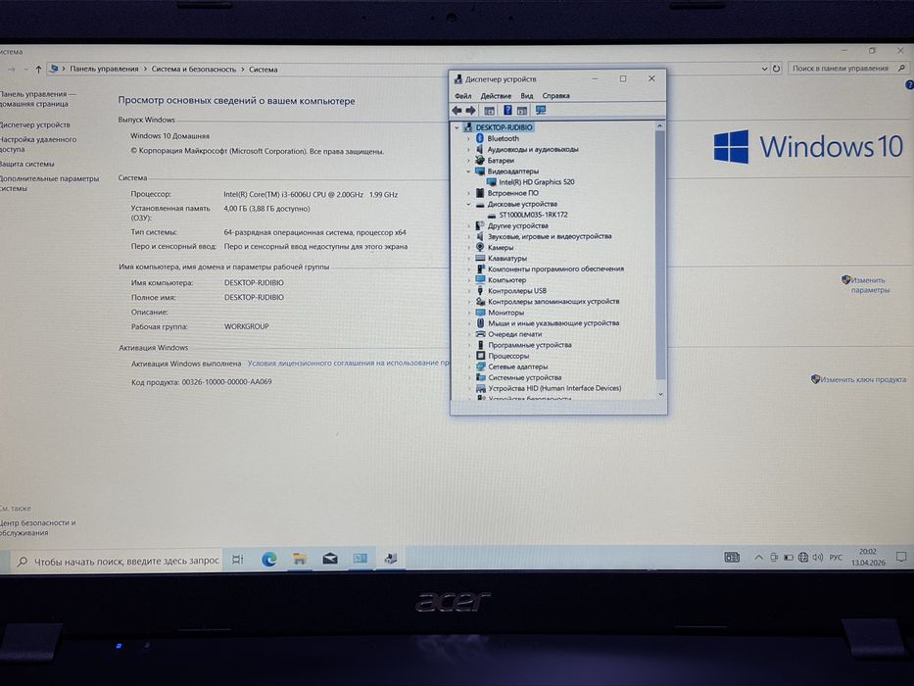Expand the Другие устройства node

pos(468,225)
